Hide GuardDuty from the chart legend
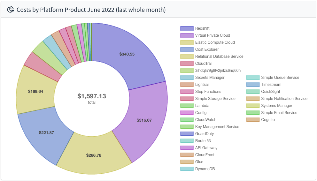 (204, 134)
